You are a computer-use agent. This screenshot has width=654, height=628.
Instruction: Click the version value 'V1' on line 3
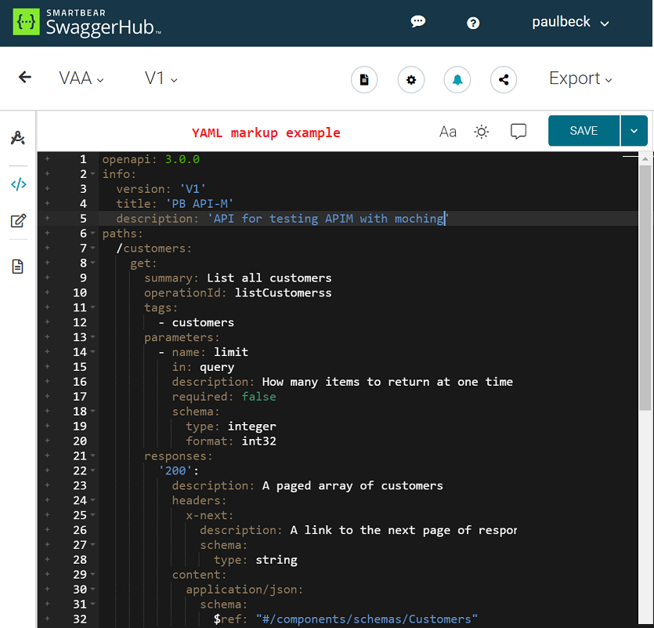point(192,189)
